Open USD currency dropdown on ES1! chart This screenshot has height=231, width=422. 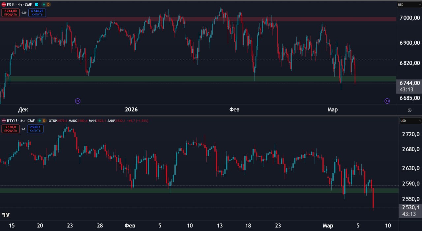[x=409, y=5]
